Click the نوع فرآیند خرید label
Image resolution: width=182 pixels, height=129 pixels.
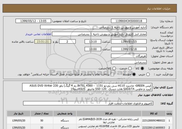(163, 74)
